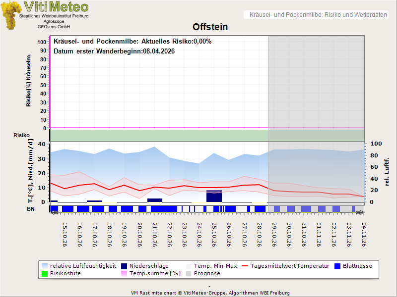
Task: Click the right scroll arrow on BN row
Action: point(360,213)
